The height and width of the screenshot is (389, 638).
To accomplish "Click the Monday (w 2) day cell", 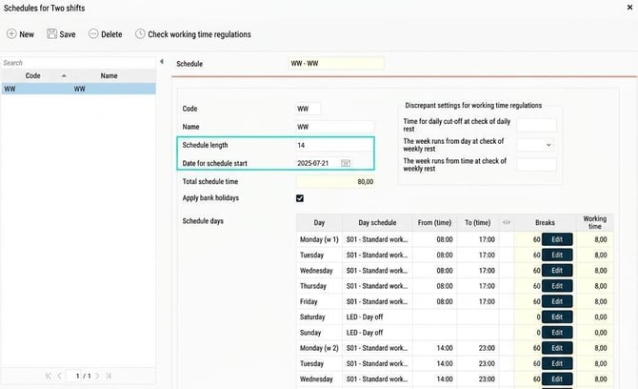I will click(x=319, y=348).
